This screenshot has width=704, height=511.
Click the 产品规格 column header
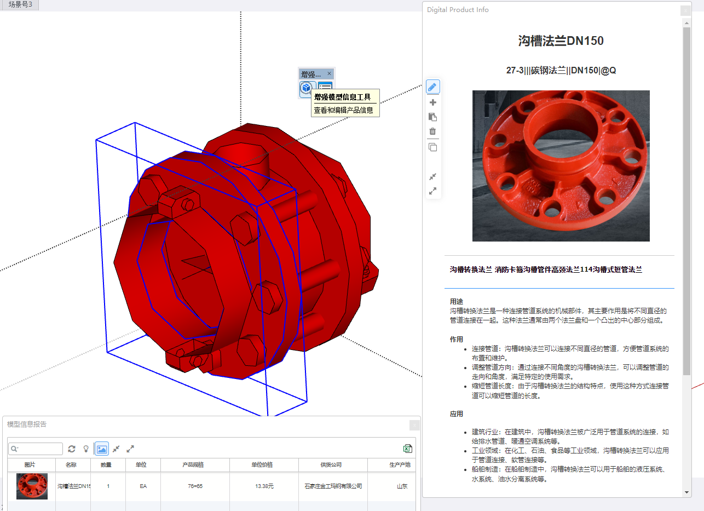point(194,465)
